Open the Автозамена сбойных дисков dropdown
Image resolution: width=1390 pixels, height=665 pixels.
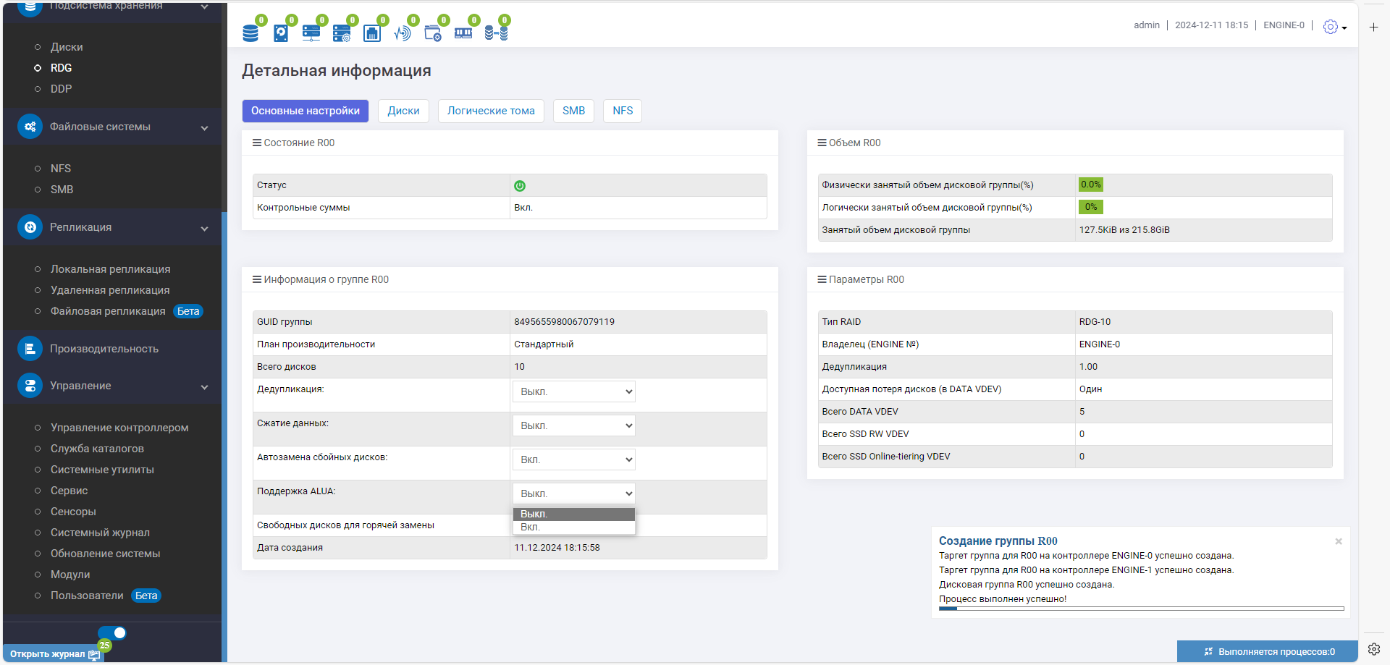pos(574,459)
